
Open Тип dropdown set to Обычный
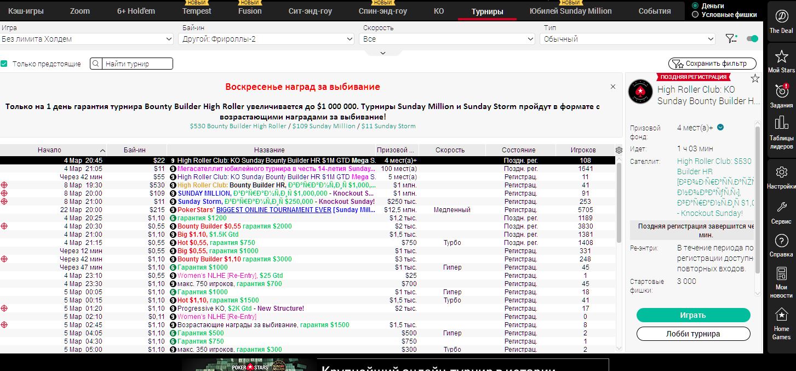pos(628,39)
